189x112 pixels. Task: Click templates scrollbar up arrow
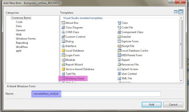click(x=181, y=18)
